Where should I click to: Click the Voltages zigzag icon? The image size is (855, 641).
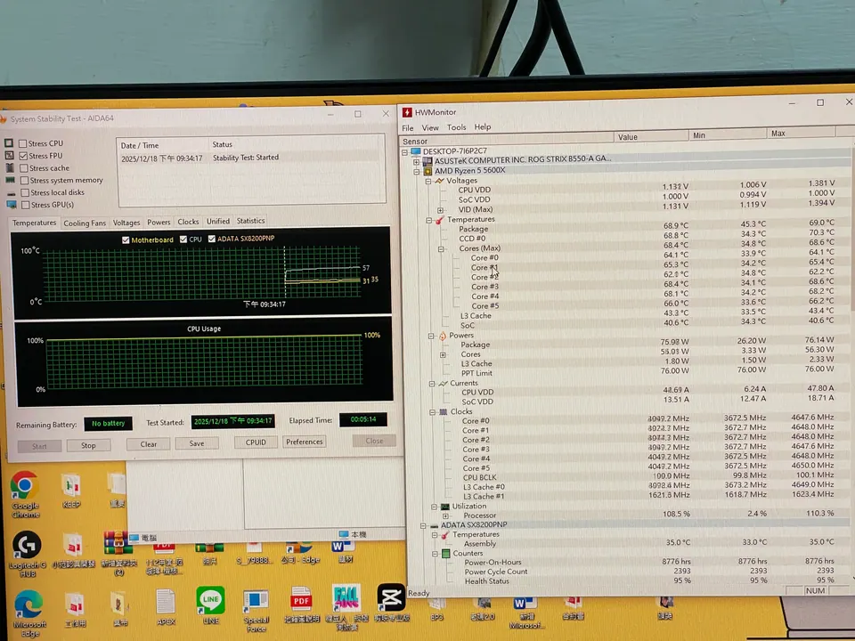439,181
